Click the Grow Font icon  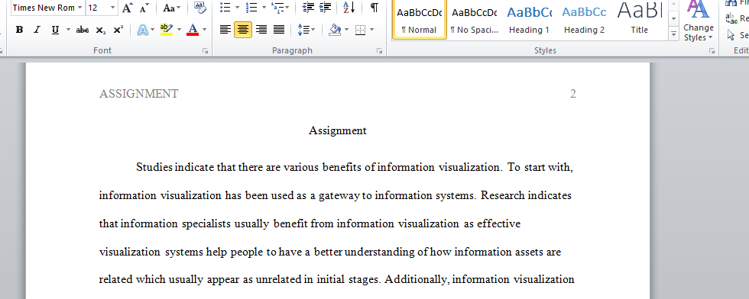point(127,8)
